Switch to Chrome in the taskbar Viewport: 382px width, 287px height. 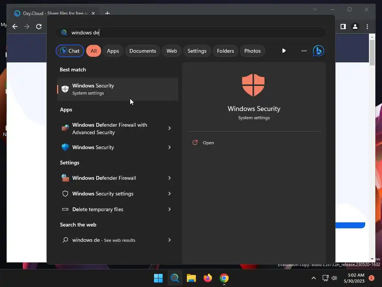pyautogui.click(x=224, y=278)
